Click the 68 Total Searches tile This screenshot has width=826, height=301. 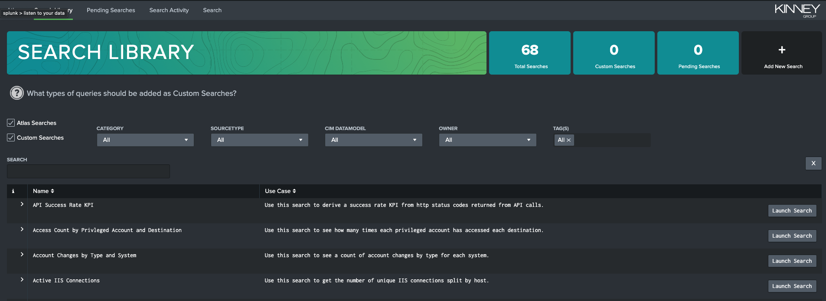[530, 53]
